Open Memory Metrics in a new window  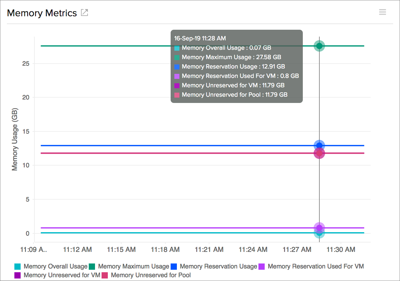[x=84, y=13]
